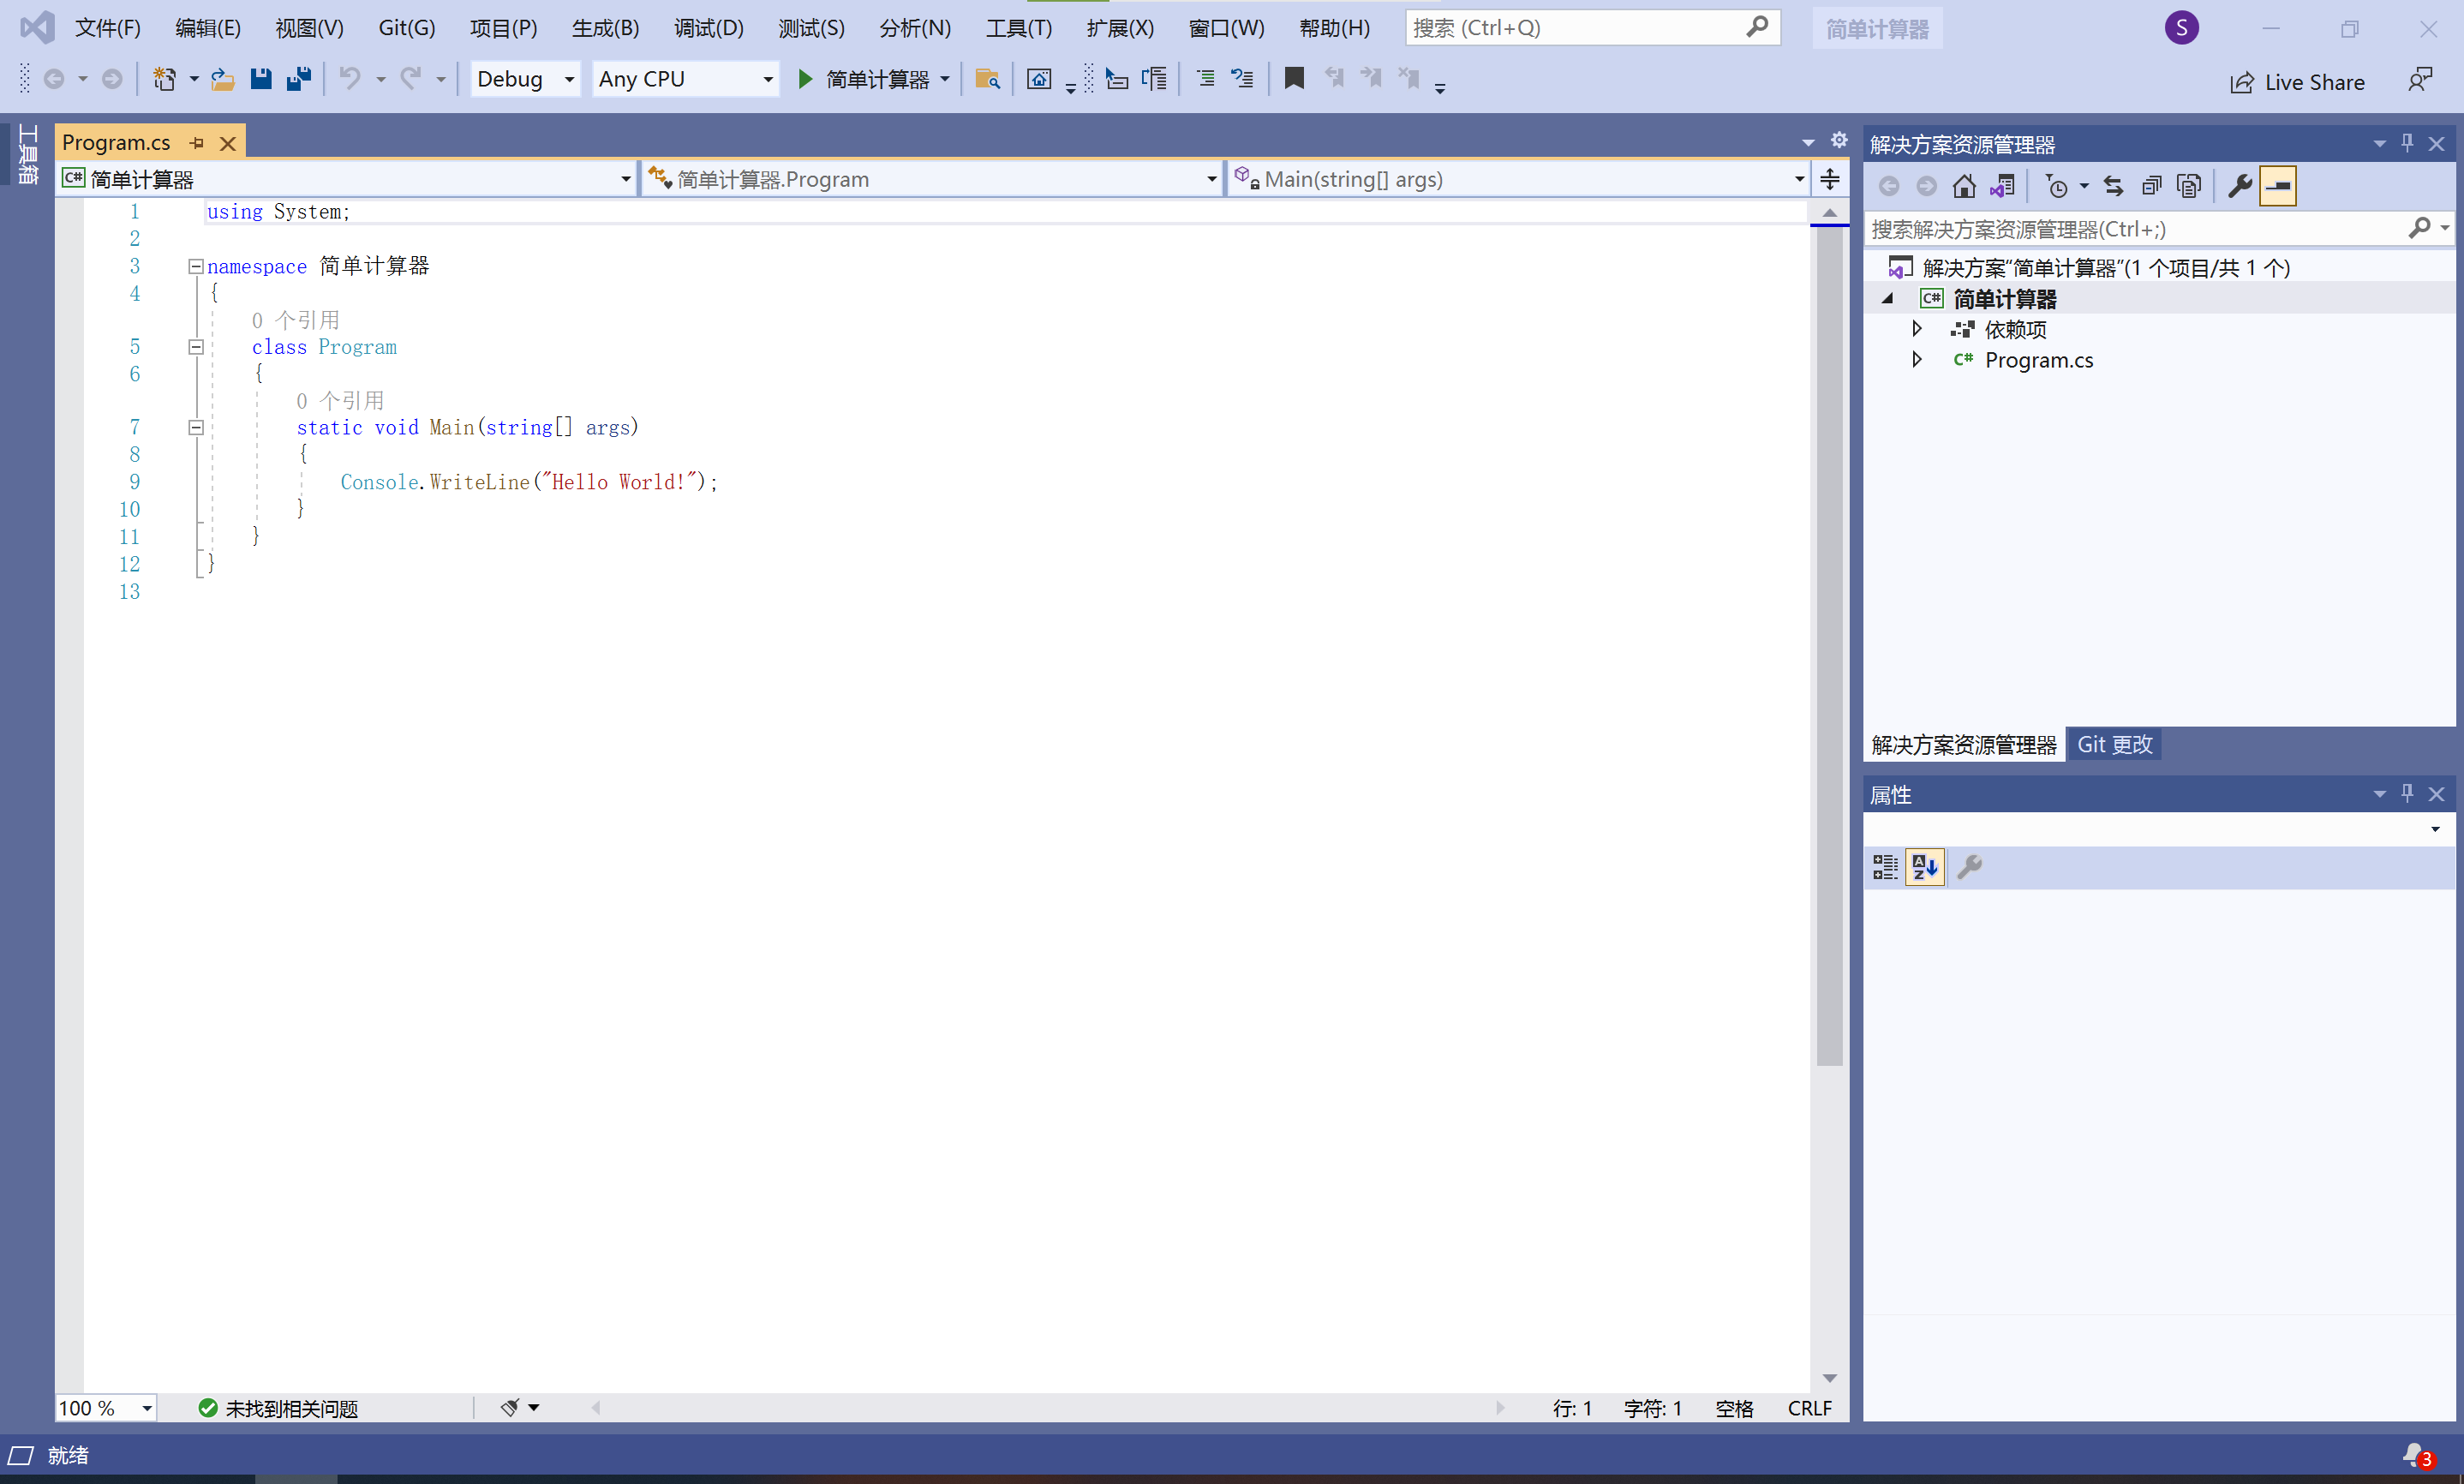Click Home icon in Solution Explorer toolbar
Image resolution: width=2464 pixels, height=1484 pixels.
(x=1963, y=186)
